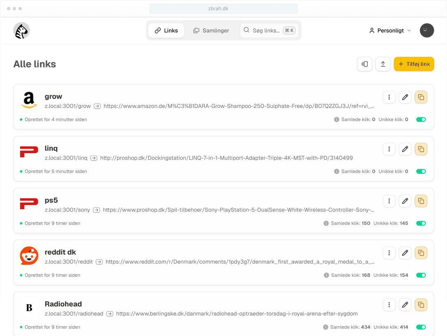Click the zebra logo icon

pyautogui.click(x=21, y=30)
